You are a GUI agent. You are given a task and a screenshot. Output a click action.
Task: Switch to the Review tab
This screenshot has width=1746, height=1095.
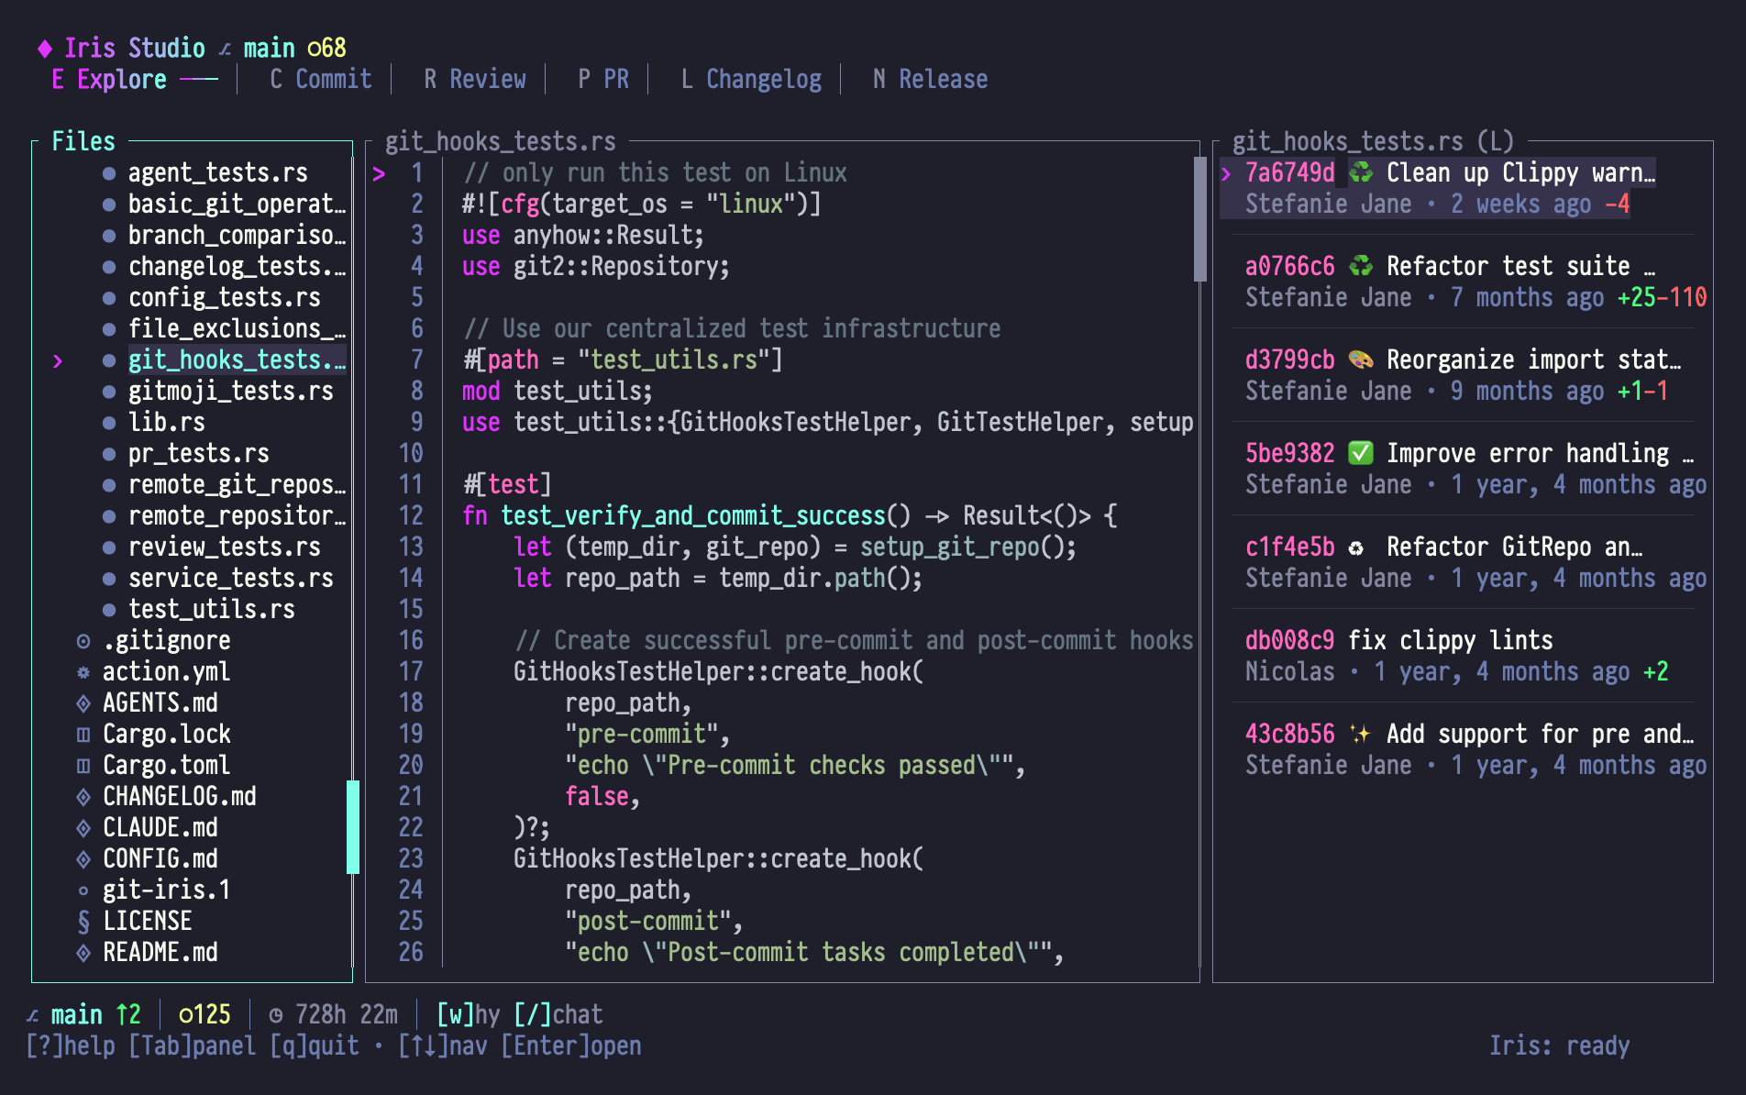pos(475,80)
